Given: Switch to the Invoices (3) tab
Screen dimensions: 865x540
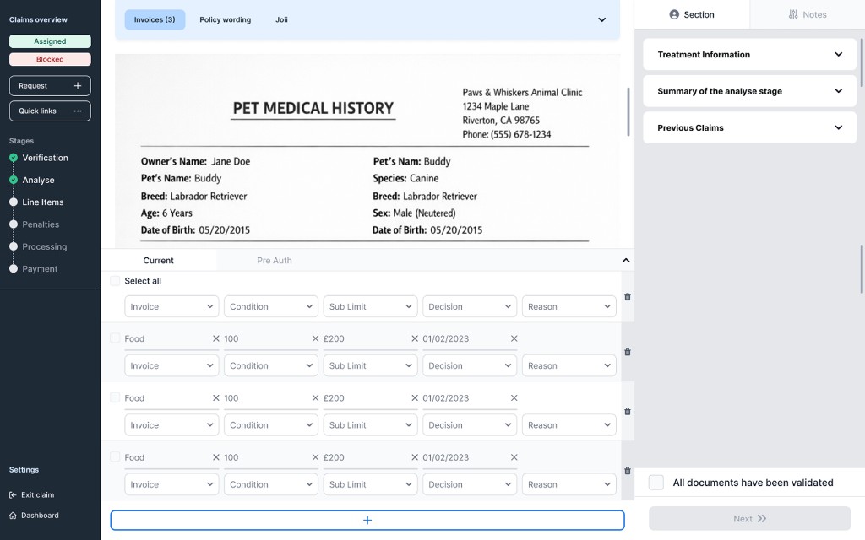Looking at the screenshot, I should click(x=155, y=20).
